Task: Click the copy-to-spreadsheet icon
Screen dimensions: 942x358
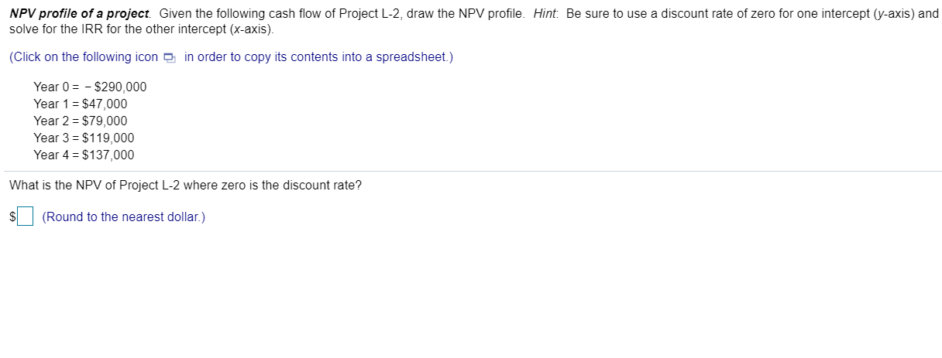Action: (170, 58)
